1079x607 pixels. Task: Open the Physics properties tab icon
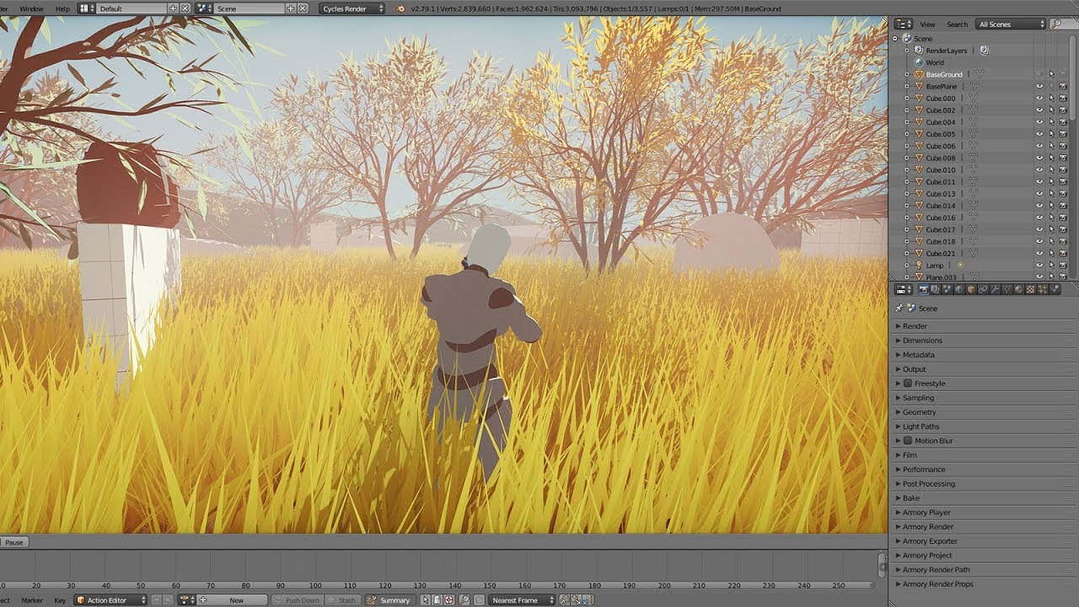(x=1054, y=289)
